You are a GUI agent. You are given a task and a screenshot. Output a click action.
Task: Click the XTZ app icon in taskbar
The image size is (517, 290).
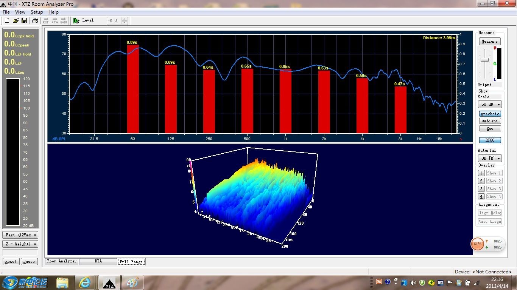point(109,282)
